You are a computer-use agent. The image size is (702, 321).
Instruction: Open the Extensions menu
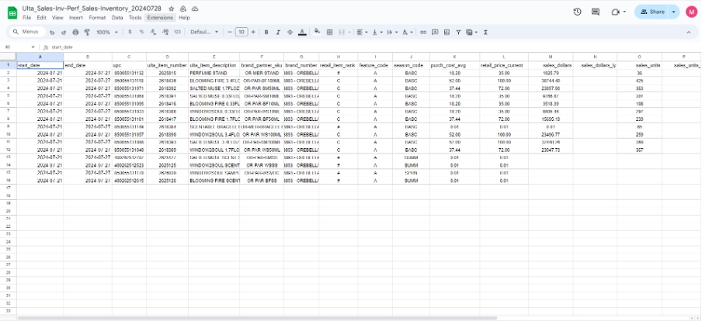pos(161,17)
